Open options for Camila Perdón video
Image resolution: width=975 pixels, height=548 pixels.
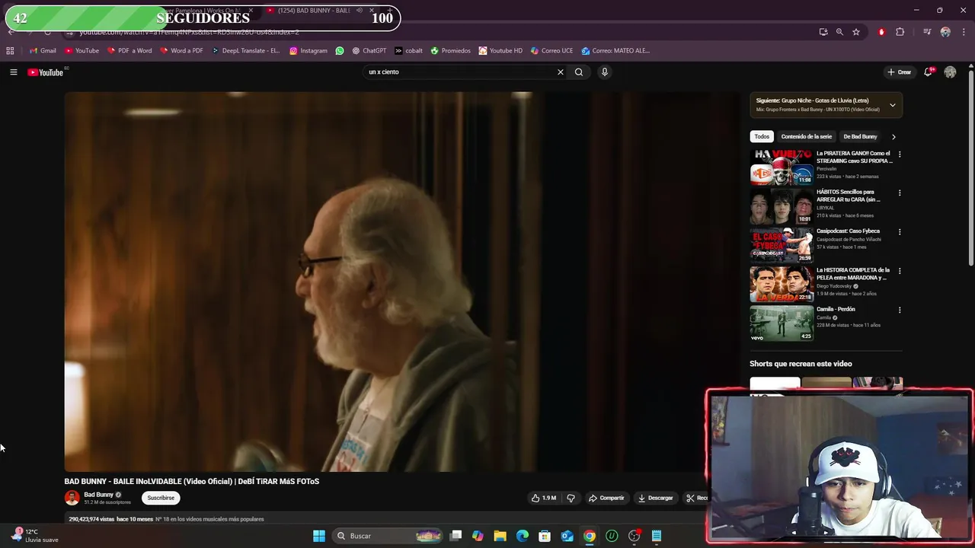click(x=900, y=310)
